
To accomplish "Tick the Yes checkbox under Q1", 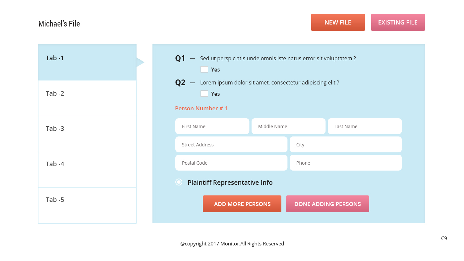I will coord(204,70).
